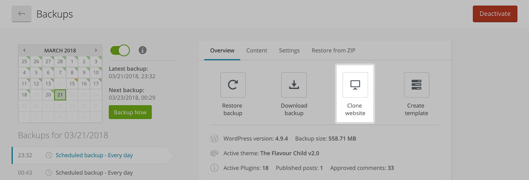Open the Settings tab
This screenshot has width=529, height=180.
[289, 50]
